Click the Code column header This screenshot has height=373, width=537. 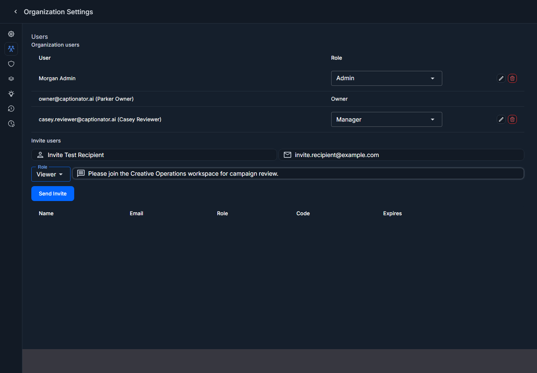tap(303, 213)
